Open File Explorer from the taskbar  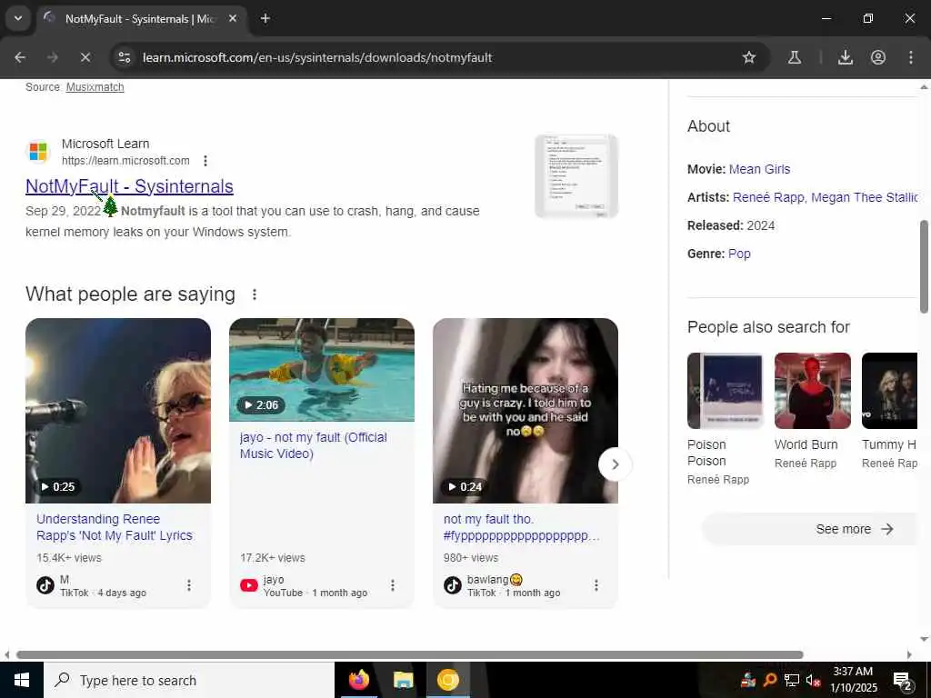(x=403, y=680)
